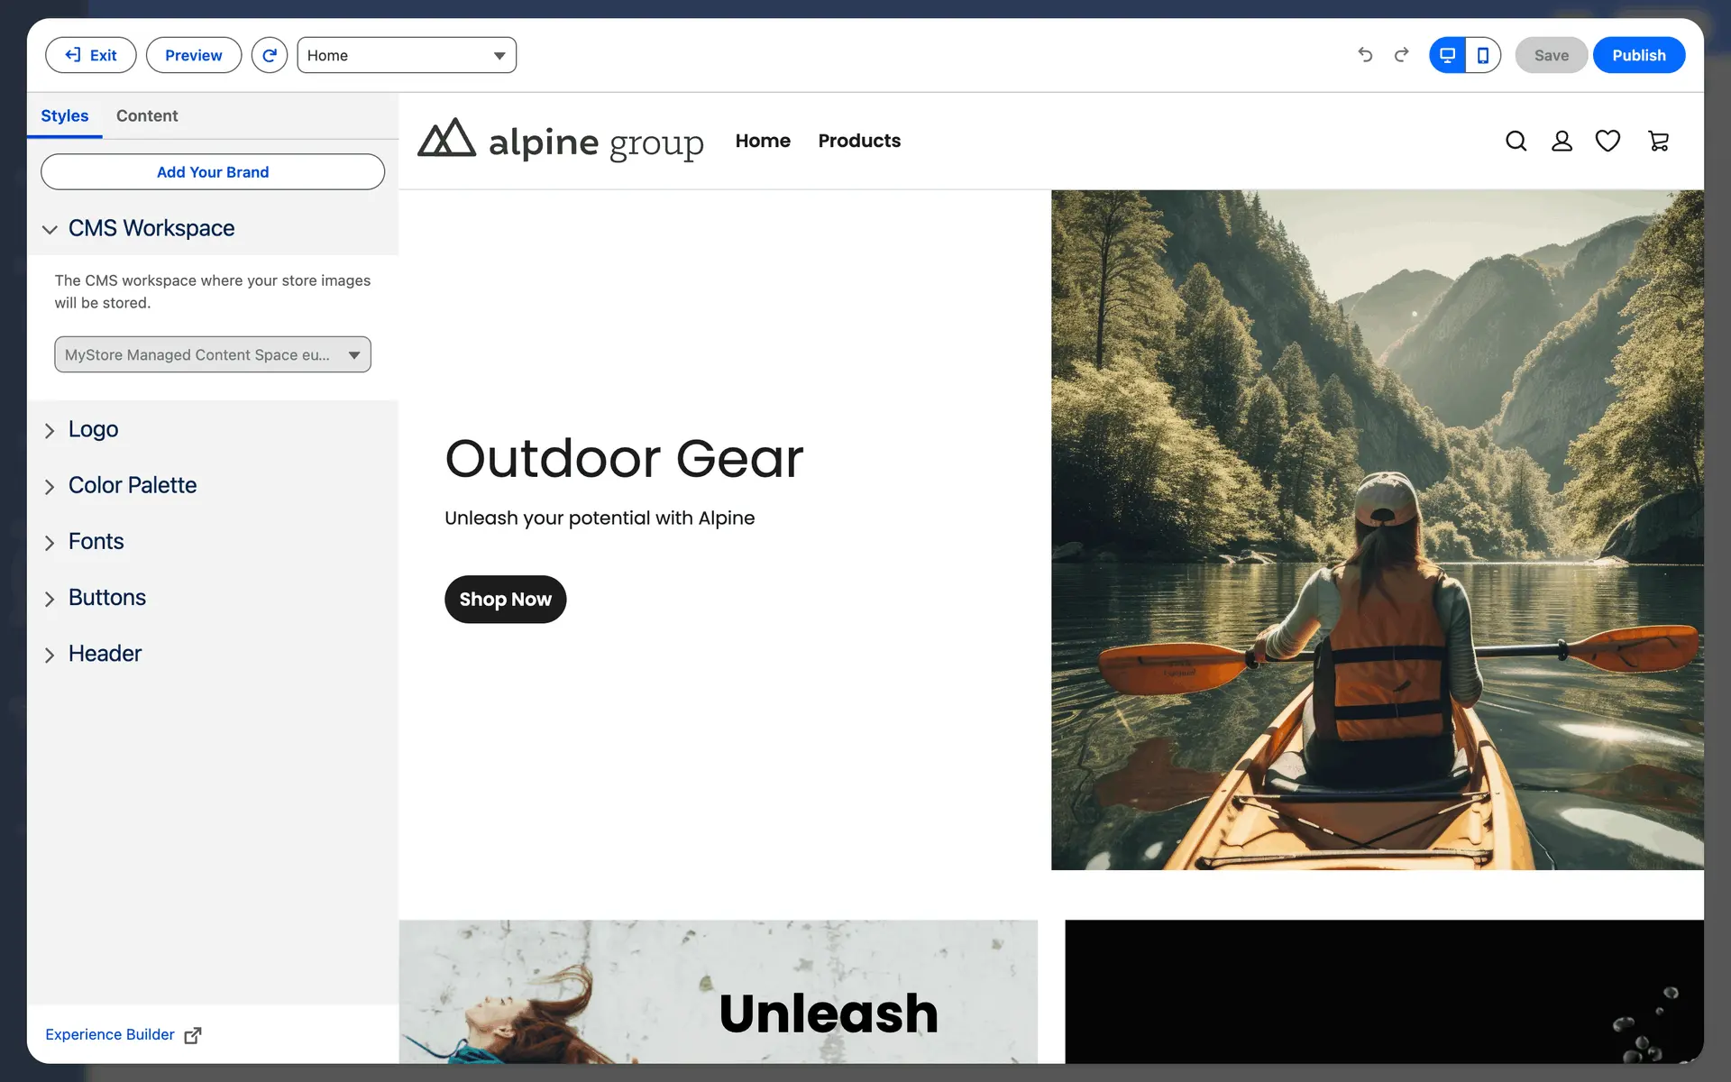
Task: Switch to the Content tab
Action: (147, 115)
